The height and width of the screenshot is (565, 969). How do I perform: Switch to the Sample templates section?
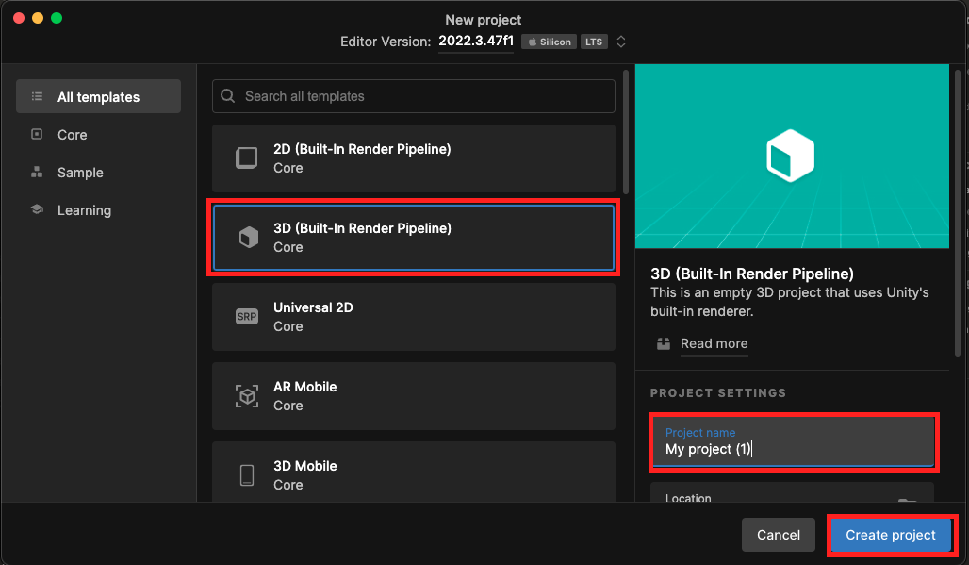click(x=80, y=172)
